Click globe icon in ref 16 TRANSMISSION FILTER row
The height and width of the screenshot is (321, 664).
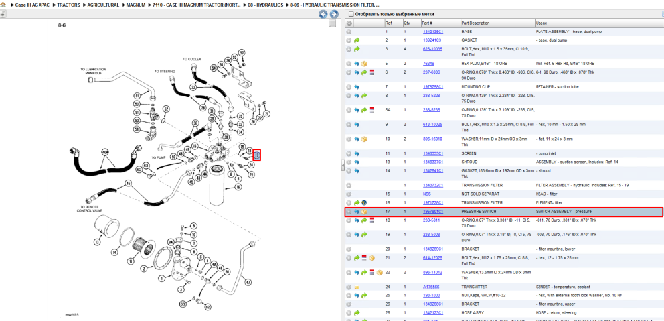tap(364, 202)
